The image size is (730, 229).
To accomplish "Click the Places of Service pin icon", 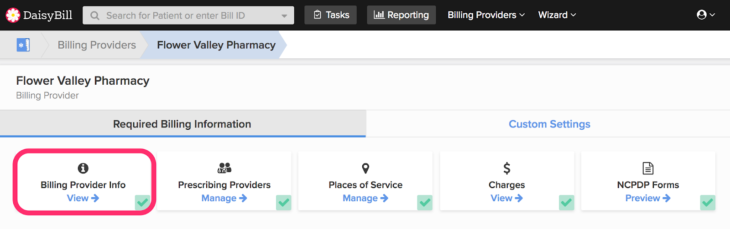I will click(x=365, y=168).
